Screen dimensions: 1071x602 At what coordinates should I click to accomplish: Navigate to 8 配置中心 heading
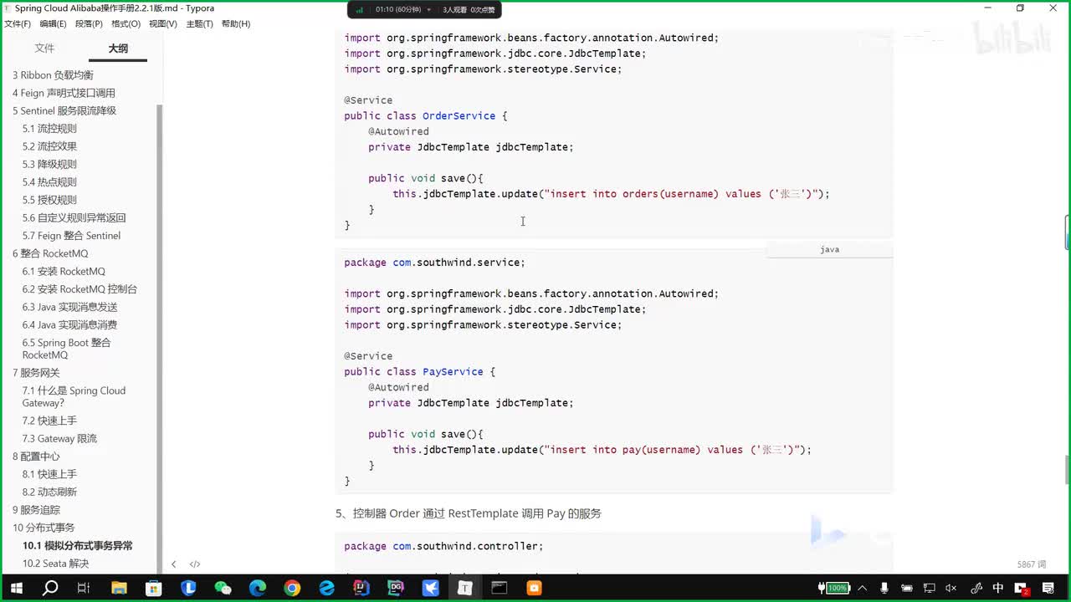36,457
